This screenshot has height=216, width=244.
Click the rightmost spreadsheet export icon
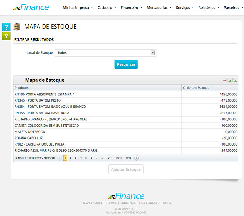coord(235,80)
